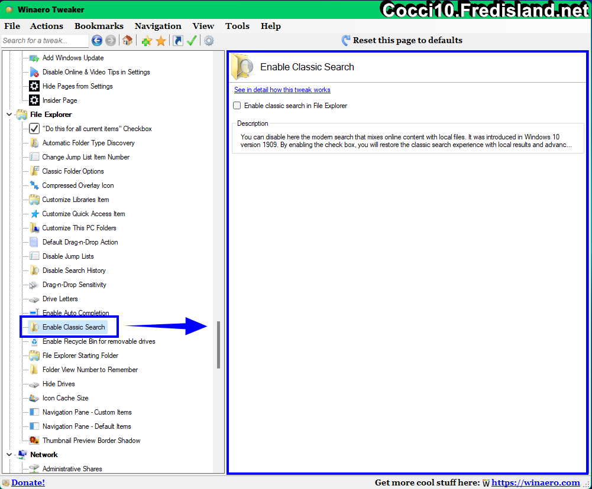Select Customize Libraries Item
592x489 pixels.
click(76, 200)
